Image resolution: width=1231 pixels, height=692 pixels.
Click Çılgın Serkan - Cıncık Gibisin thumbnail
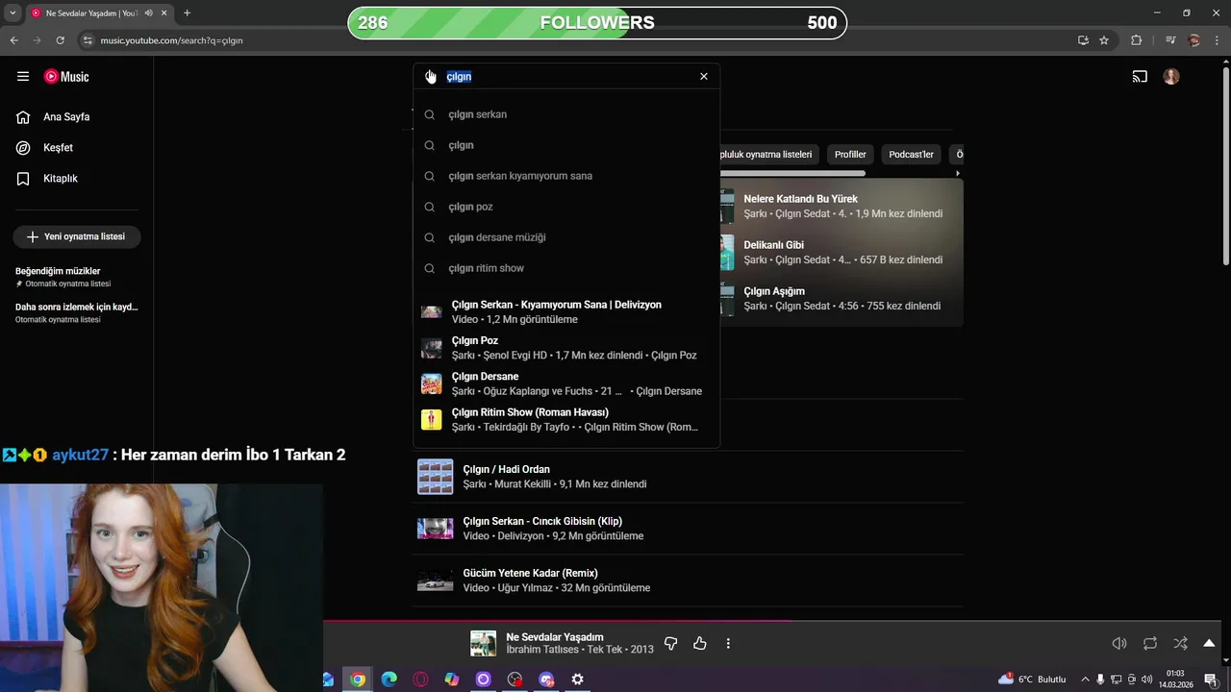[x=435, y=529]
